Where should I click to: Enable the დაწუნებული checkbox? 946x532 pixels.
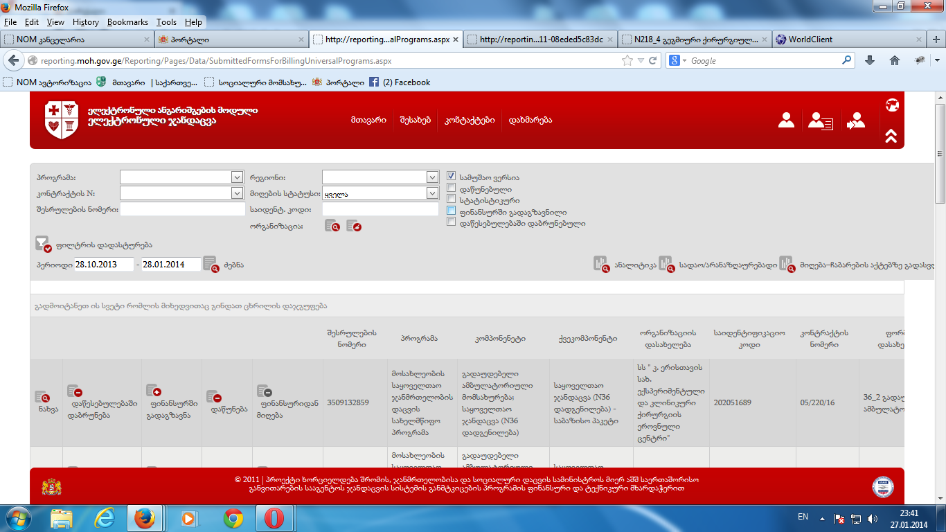(x=452, y=188)
